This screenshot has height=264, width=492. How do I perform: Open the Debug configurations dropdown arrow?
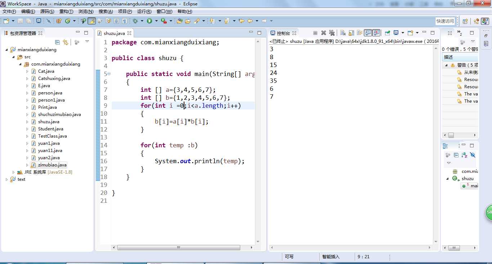pyautogui.click(x=142, y=21)
